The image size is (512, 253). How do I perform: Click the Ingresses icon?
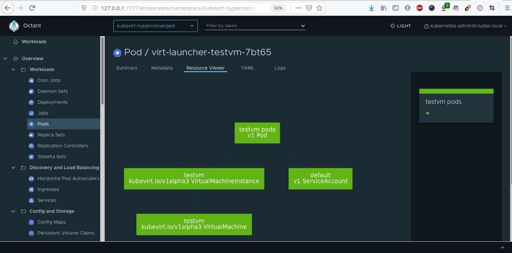tap(32, 189)
